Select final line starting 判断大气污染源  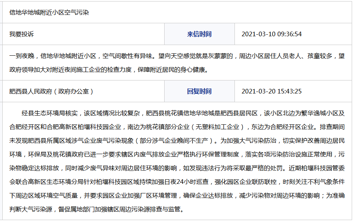pyautogui.click(x=97, y=209)
